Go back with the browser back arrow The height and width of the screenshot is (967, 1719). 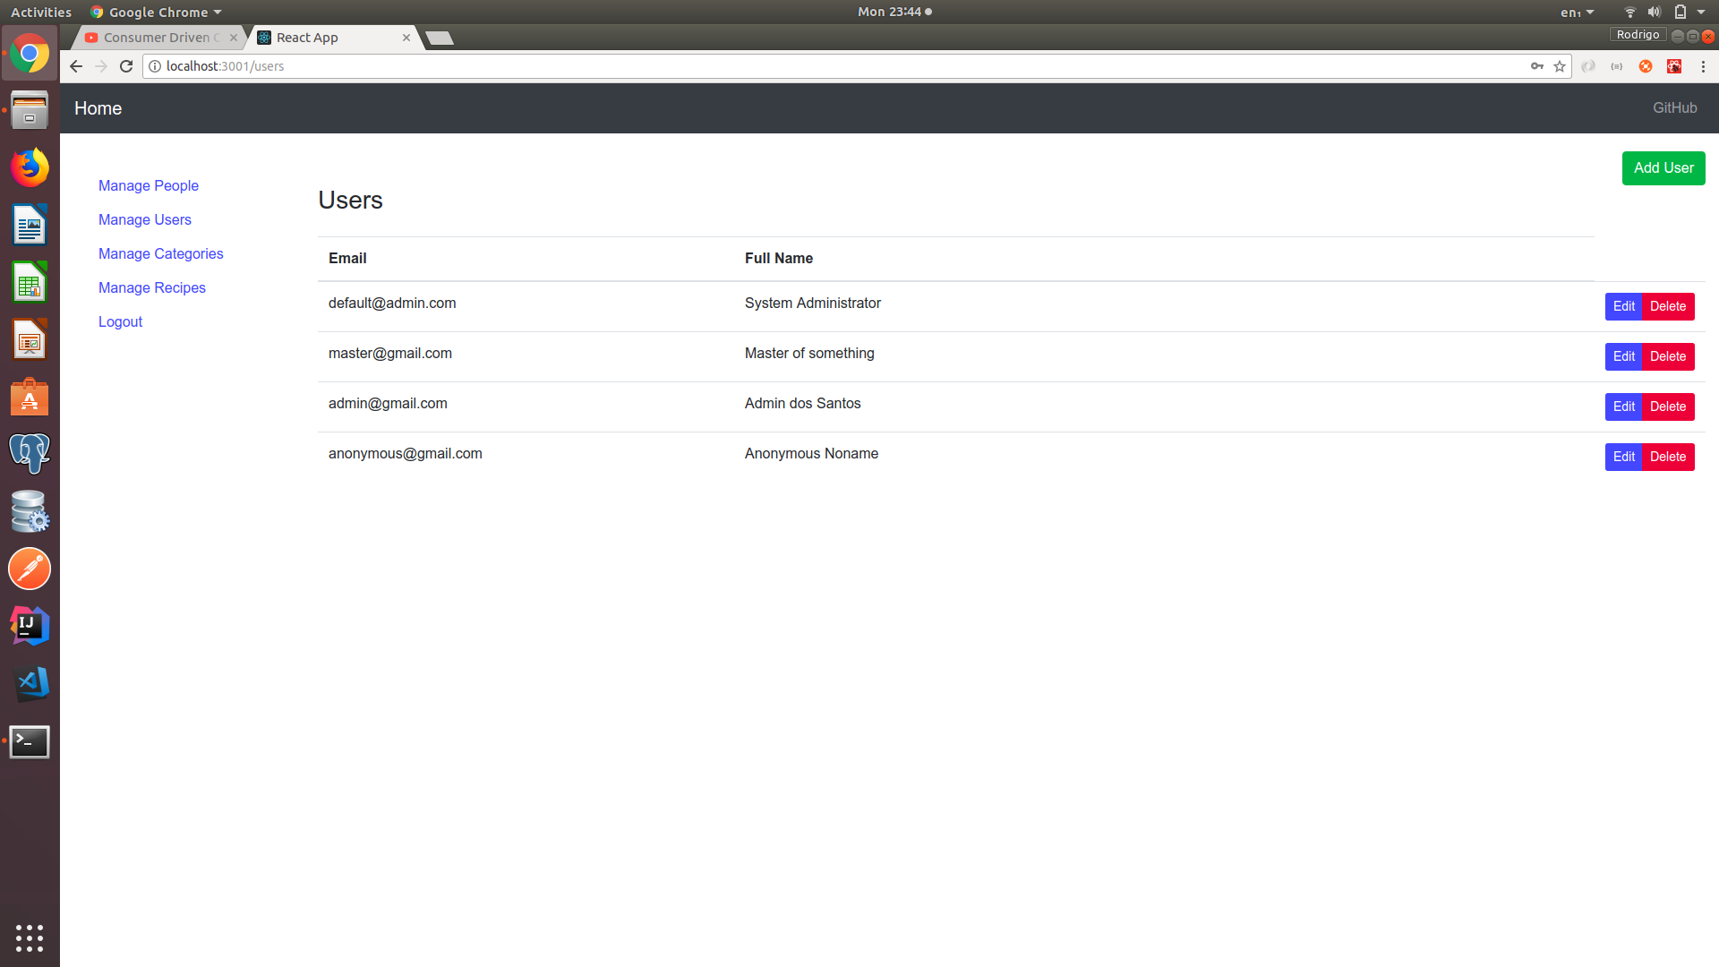point(76,66)
